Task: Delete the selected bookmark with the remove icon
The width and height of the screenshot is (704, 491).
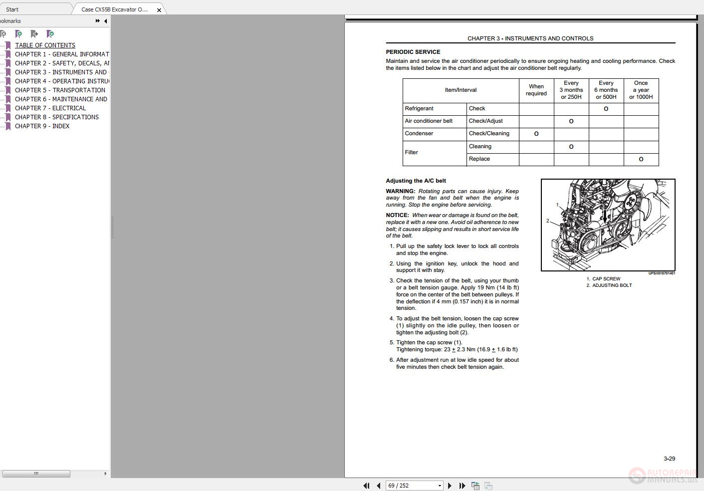Action: (3, 34)
